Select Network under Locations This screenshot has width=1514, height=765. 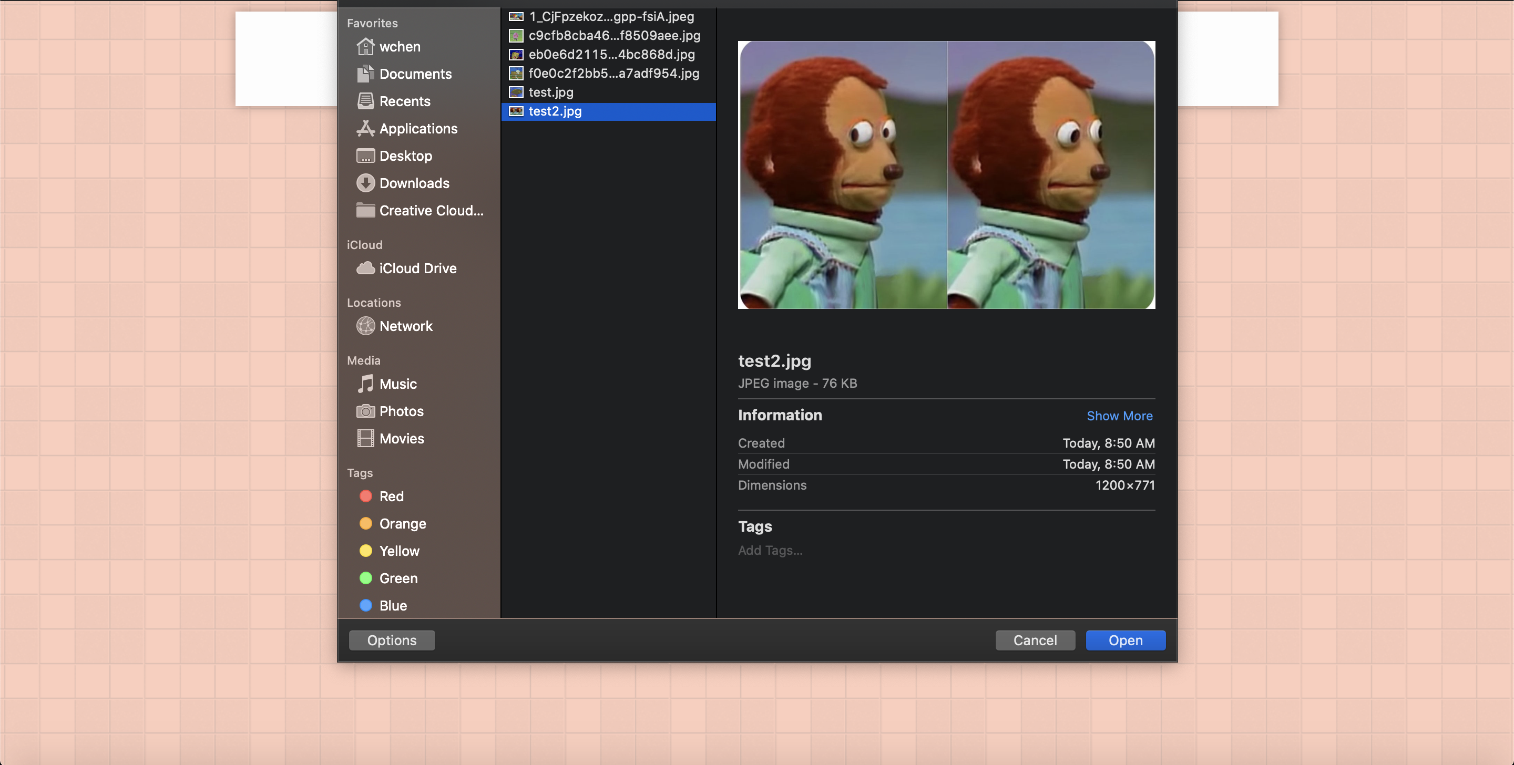(405, 326)
